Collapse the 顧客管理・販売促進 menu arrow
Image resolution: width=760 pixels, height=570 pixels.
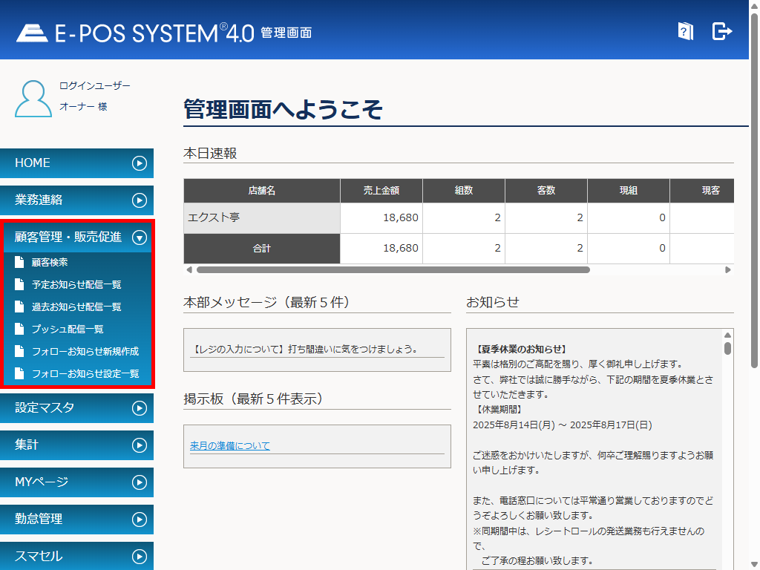pyautogui.click(x=139, y=237)
